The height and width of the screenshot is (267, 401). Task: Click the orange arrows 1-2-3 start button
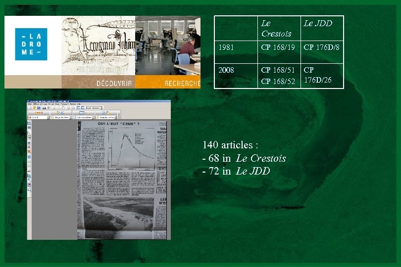(x=38, y=113)
